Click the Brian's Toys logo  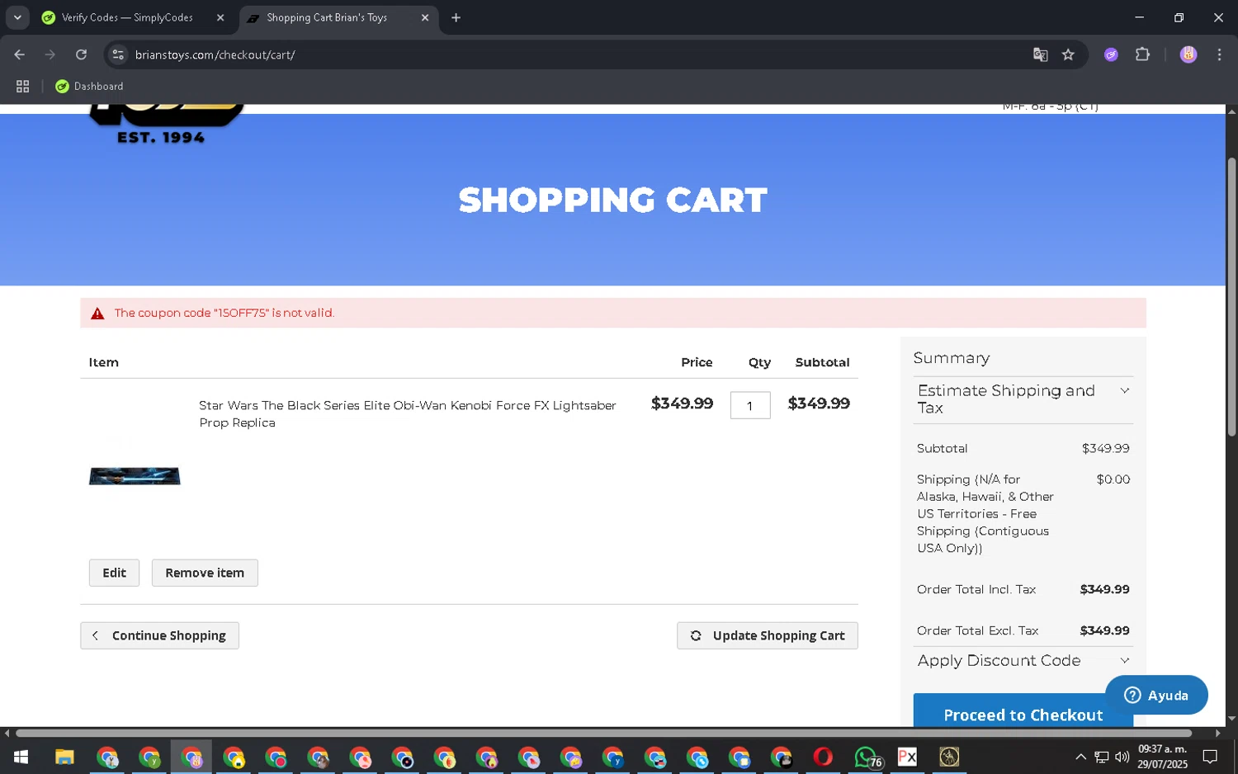point(166,124)
